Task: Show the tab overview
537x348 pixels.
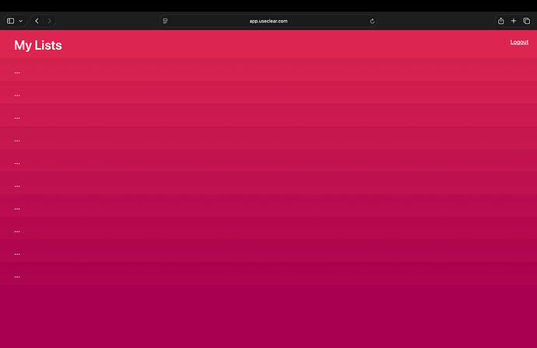Action: [x=526, y=21]
